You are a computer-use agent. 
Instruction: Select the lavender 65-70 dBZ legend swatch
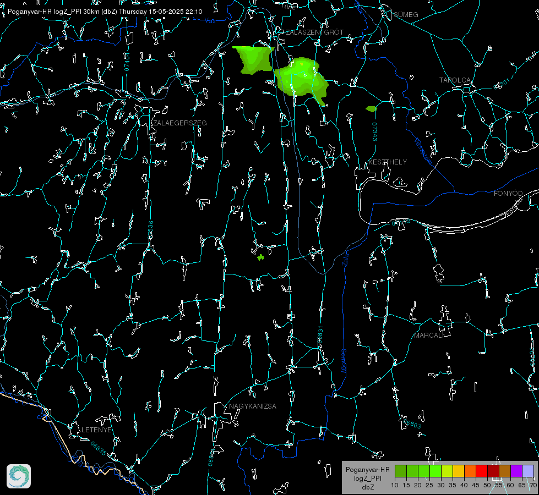pos(527,471)
